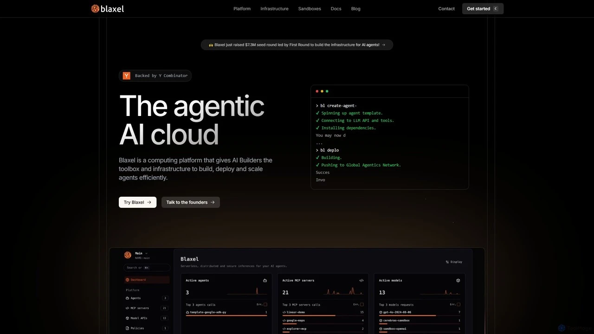Screen dimensions: 594x334
Task: Click the Active models sparkline chart
Action: pos(440,291)
